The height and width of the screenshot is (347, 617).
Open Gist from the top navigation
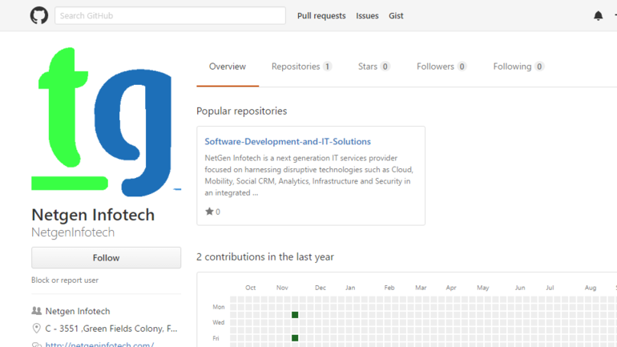click(x=396, y=15)
